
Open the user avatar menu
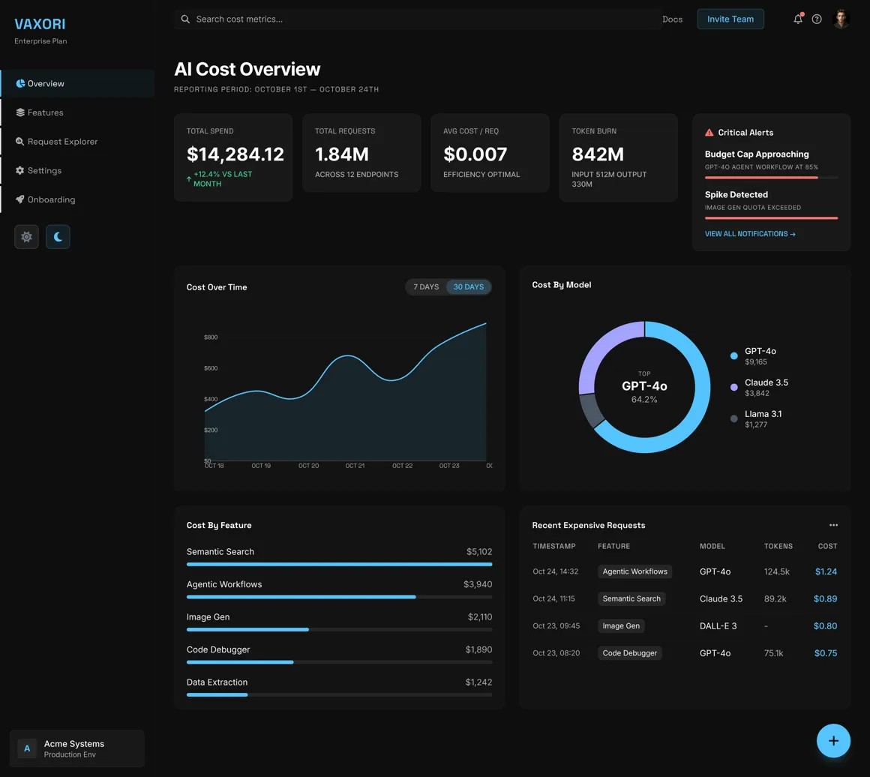coord(841,19)
